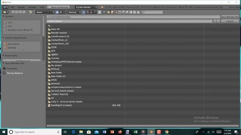Switch to thumbnail display mode
241x135 pixels.
(64, 12)
